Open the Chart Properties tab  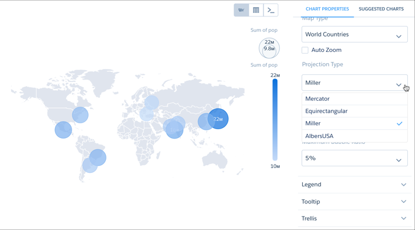[x=327, y=9]
